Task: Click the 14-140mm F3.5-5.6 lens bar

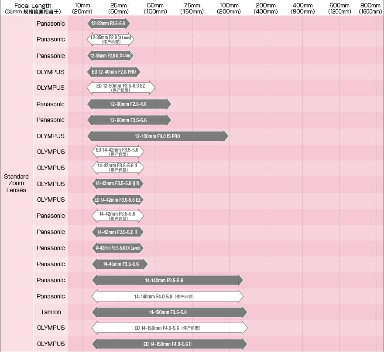Action: click(x=168, y=281)
